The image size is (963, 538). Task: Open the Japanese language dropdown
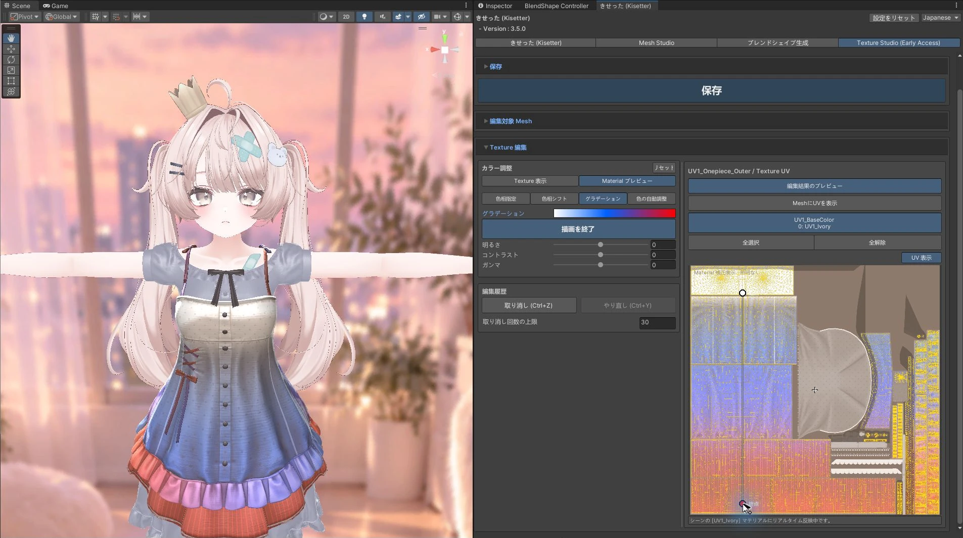[940, 18]
